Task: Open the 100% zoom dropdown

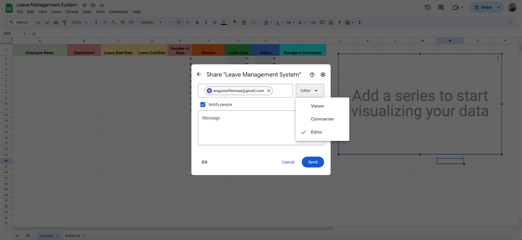Action: (x=79, y=22)
